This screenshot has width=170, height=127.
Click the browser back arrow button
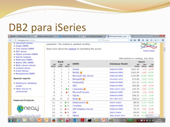pos(10,40)
